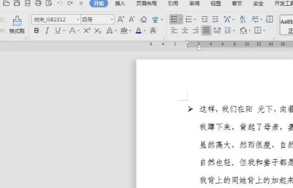
Task: Expand the strikethrough options arrow
Action: tap(78, 31)
